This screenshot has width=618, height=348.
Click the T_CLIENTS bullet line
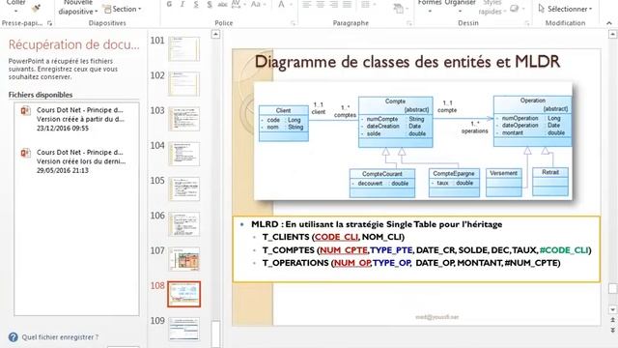[333, 237]
